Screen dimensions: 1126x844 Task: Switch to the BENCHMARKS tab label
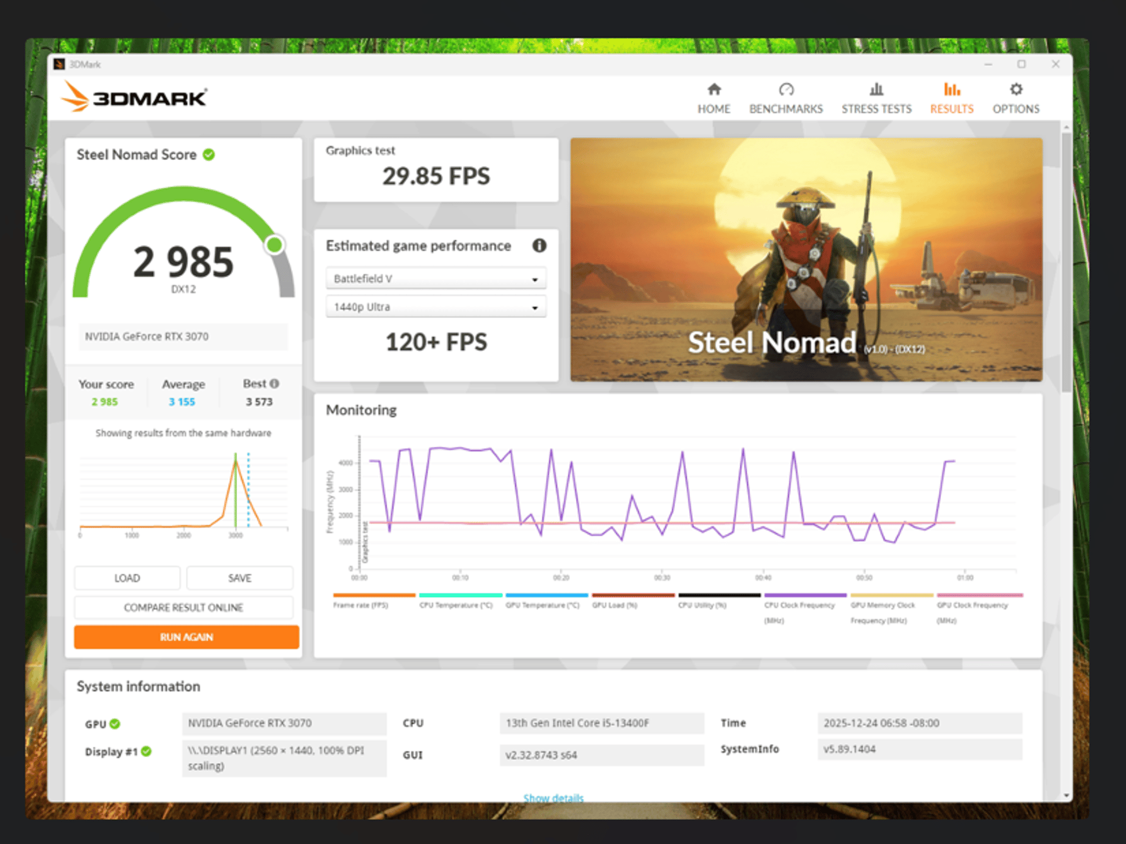[786, 109]
